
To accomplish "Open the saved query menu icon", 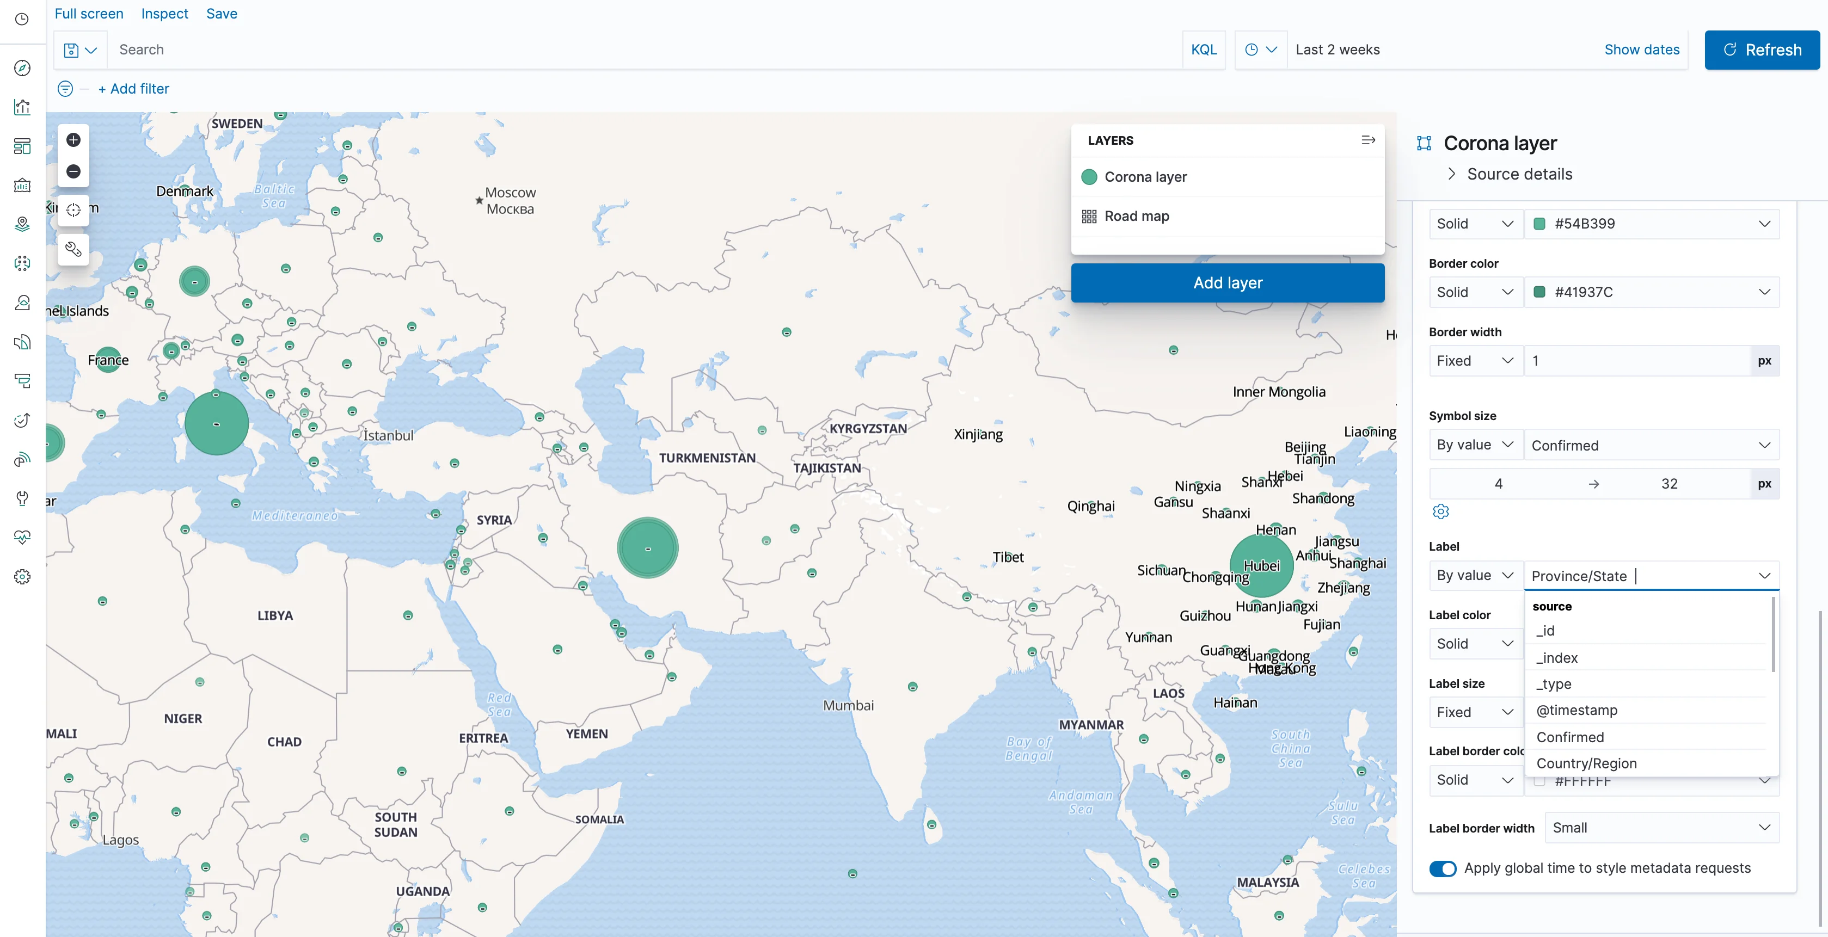I will (x=79, y=50).
